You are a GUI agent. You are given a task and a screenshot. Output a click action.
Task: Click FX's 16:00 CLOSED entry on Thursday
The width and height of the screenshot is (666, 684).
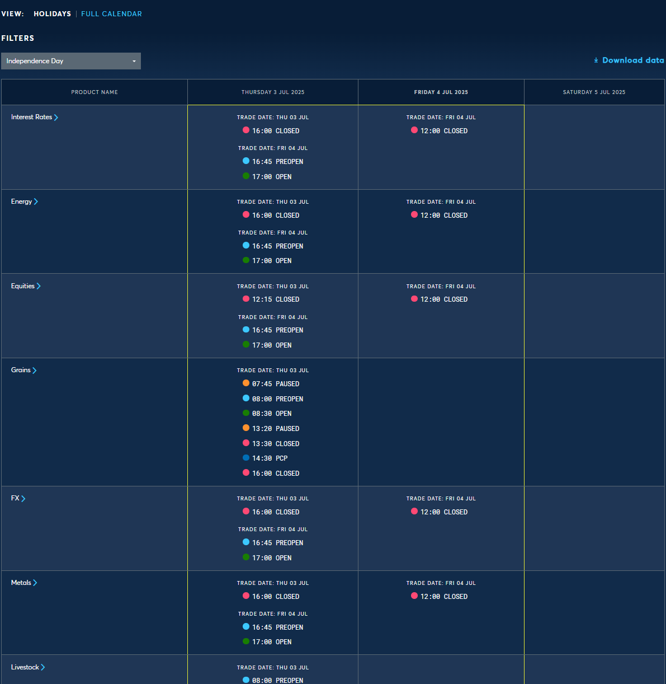tap(271, 512)
